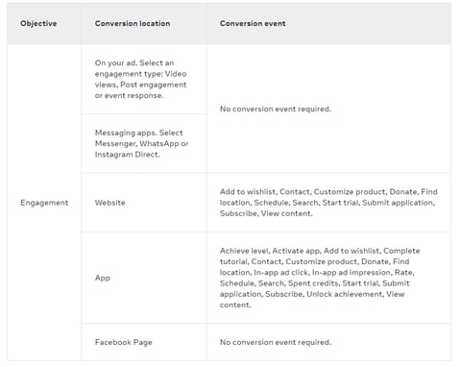Click the Conversion location column header
460x367 pixels.
[x=133, y=23]
